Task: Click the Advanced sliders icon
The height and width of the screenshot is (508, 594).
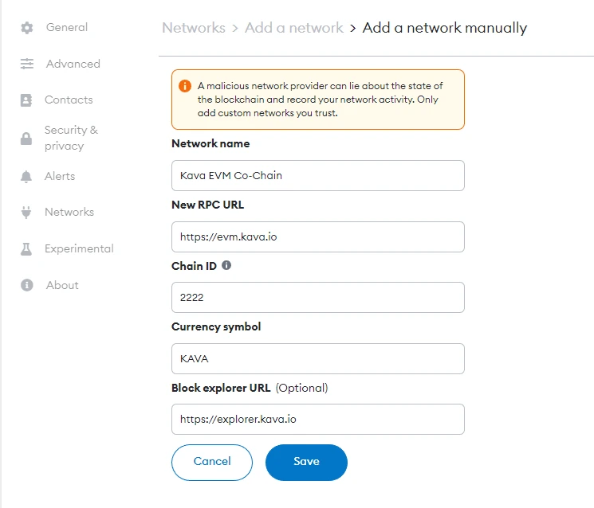Action: [x=26, y=64]
